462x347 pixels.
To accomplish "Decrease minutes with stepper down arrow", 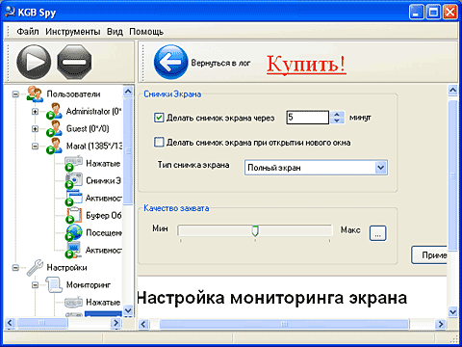I will tap(337, 120).
